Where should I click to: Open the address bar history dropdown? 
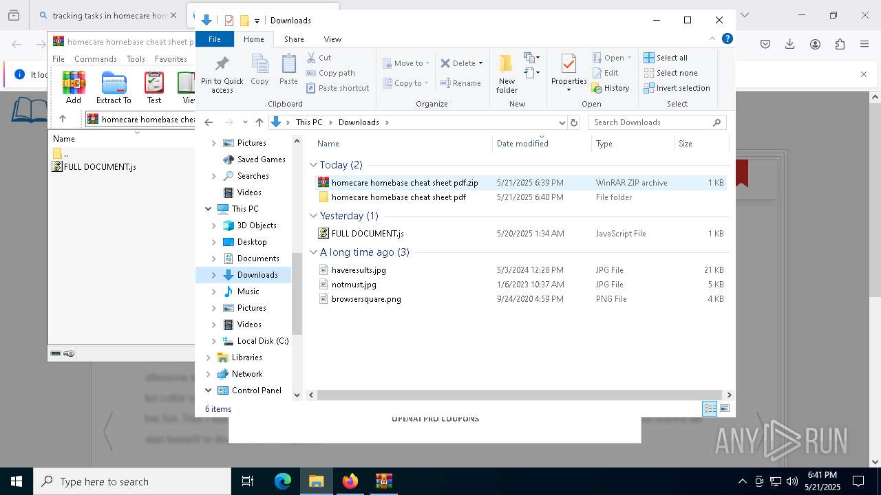tap(562, 122)
